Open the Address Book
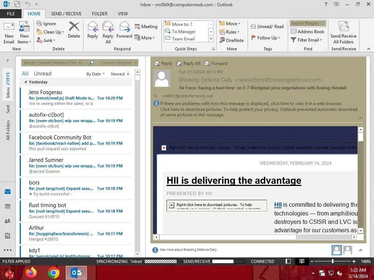The image size is (374, 280). (308, 31)
